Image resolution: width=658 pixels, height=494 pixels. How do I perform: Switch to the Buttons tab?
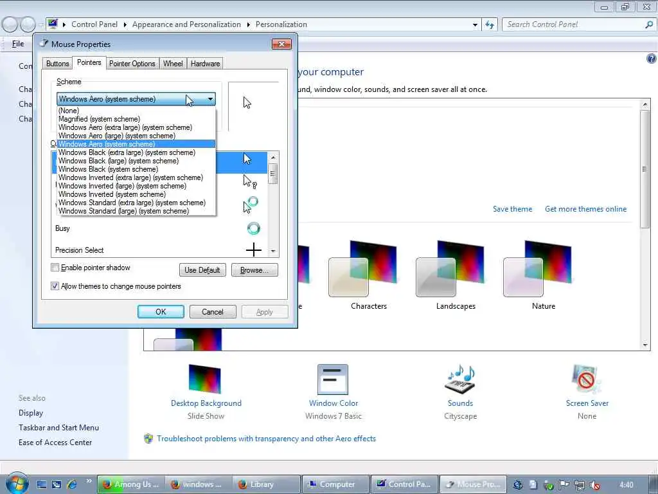click(x=57, y=64)
